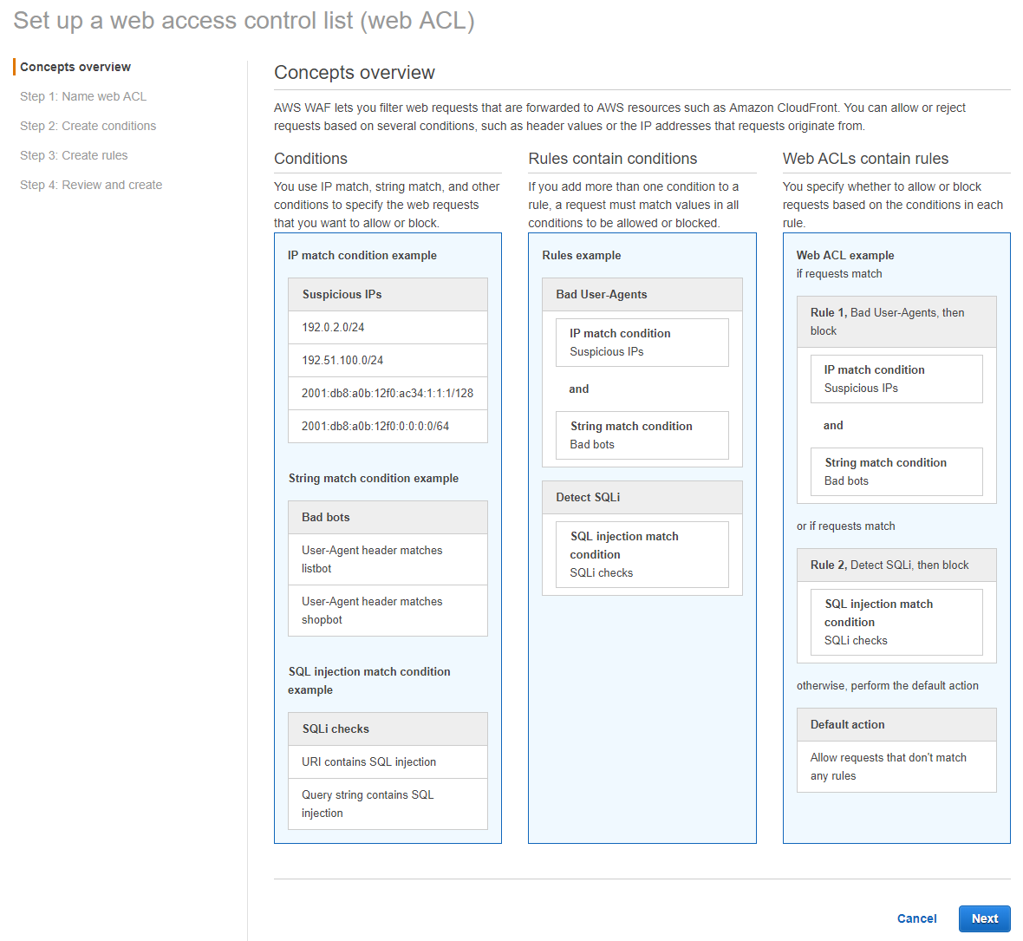Select the User-Agent header matches listbot row
1023x941 pixels.
[388, 559]
